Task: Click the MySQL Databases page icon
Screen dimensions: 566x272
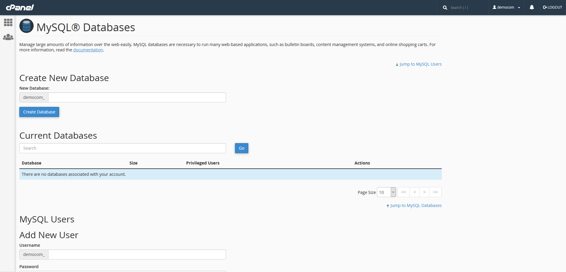Action: click(26, 26)
